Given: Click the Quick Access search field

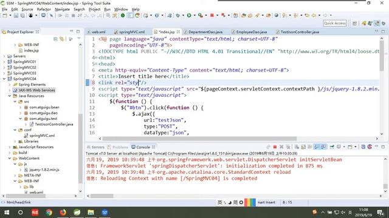Looking at the screenshot, I should [335, 23].
